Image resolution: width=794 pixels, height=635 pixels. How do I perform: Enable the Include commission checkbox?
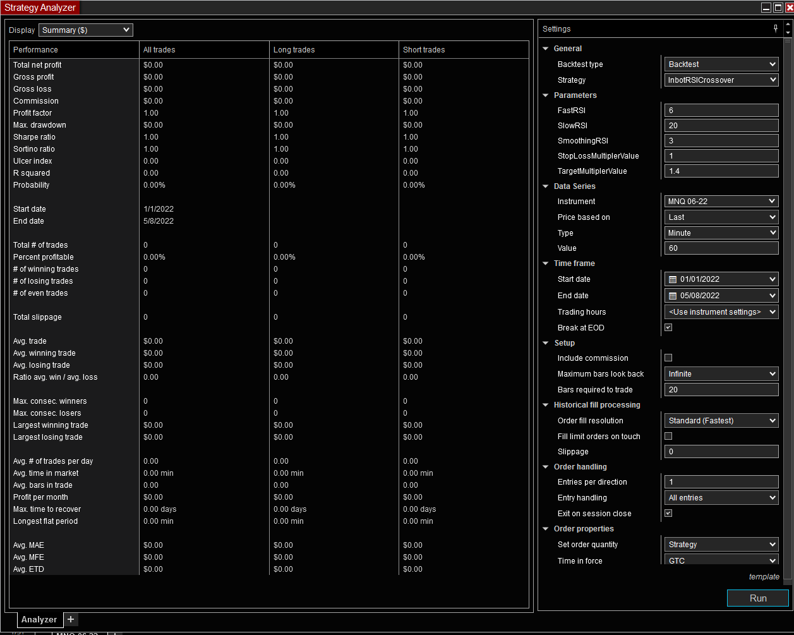[x=668, y=358]
